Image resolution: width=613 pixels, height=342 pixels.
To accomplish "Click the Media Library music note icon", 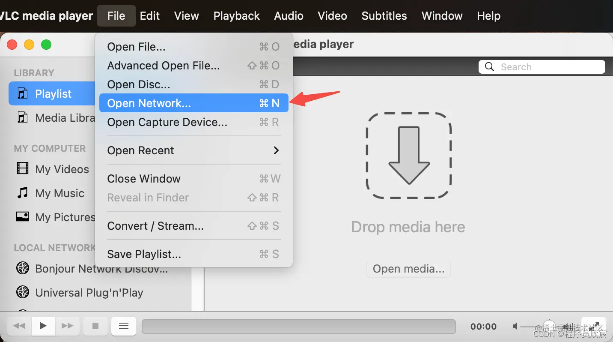I will (x=22, y=117).
